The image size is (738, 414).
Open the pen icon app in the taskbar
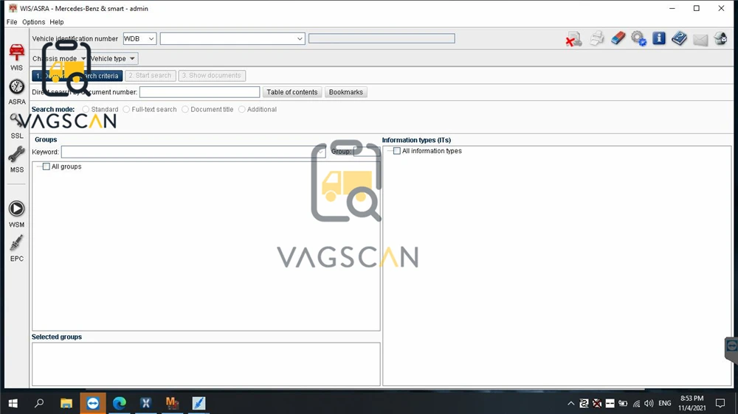coord(199,403)
